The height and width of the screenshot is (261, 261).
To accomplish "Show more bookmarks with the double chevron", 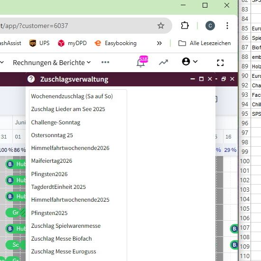I will coord(159,43).
